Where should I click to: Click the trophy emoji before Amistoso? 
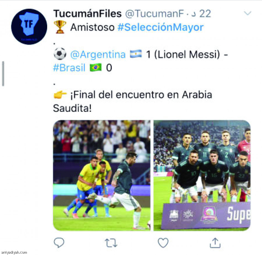tap(60, 27)
